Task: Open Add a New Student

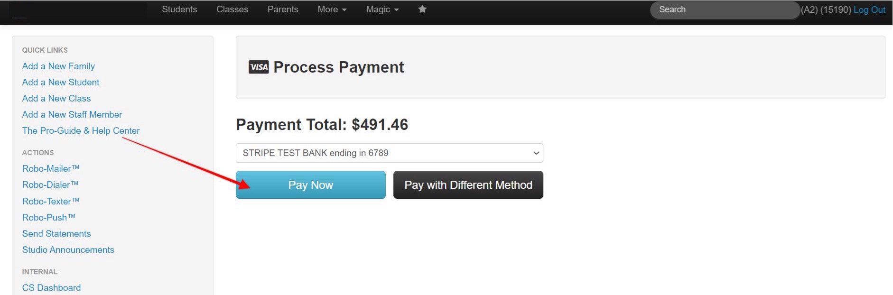Action: pos(61,83)
